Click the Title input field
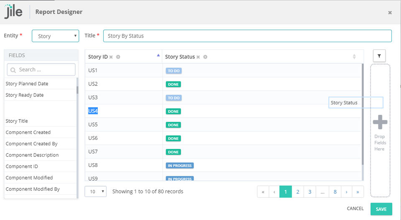Viewport: 401px width, 220px height. [x=247, y=36]
